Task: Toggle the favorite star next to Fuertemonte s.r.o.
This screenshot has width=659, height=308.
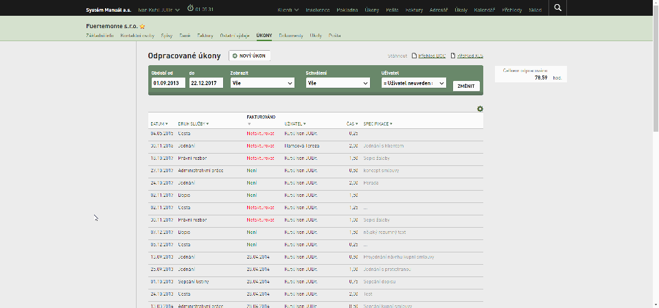Action: pyautogui.click(x=143, y=27)
